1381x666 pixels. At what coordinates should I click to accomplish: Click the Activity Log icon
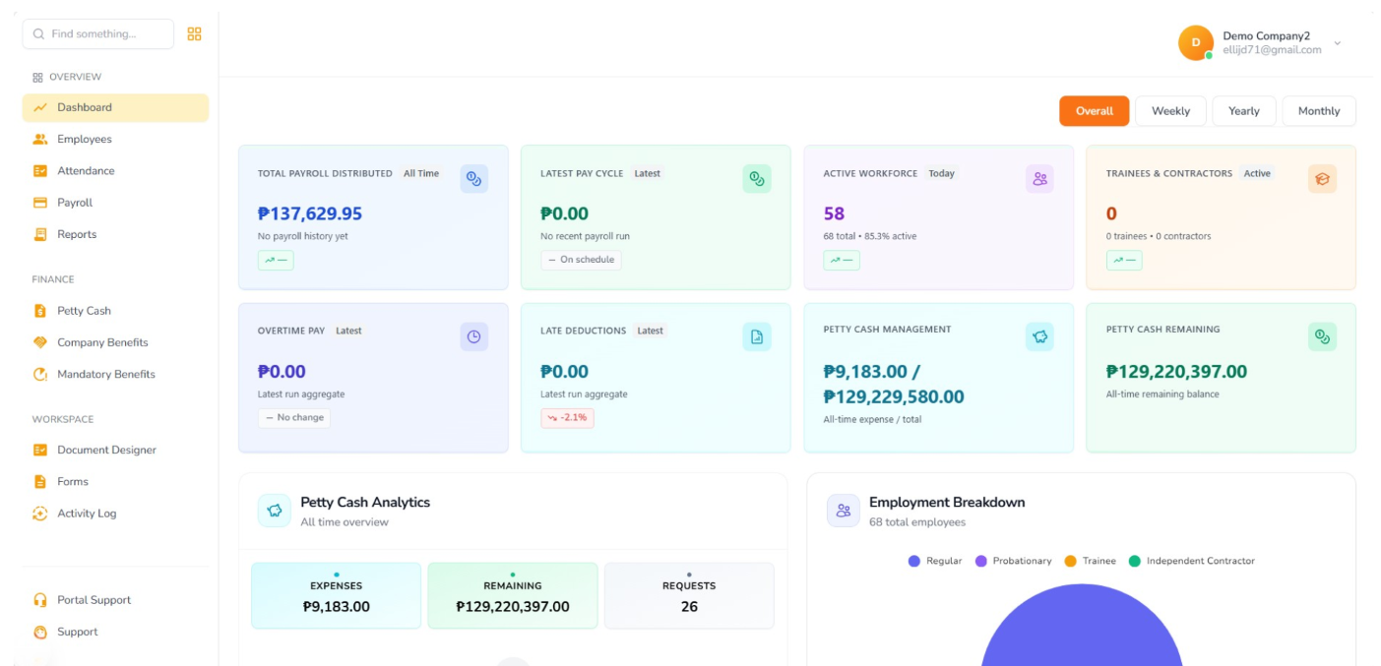40,514
